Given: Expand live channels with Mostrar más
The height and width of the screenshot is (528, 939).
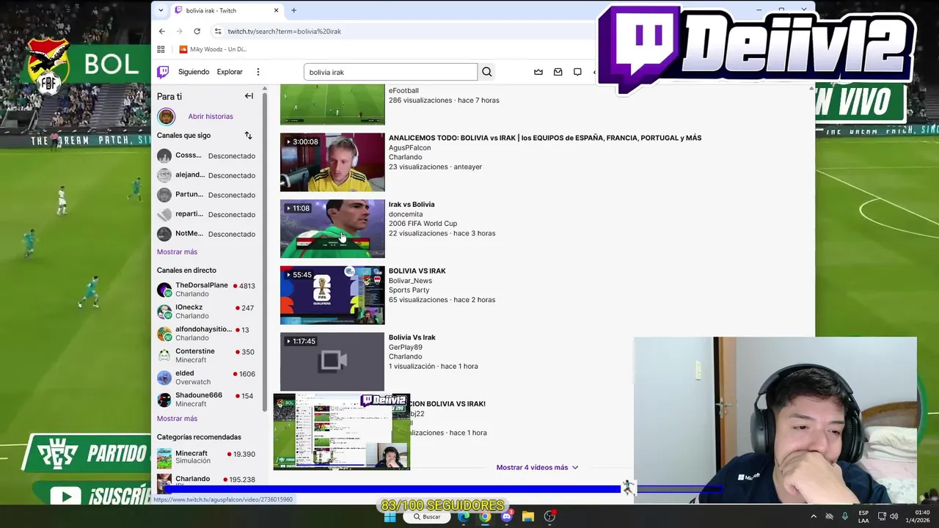Looking at the screenshot, I should coord(177,419).
